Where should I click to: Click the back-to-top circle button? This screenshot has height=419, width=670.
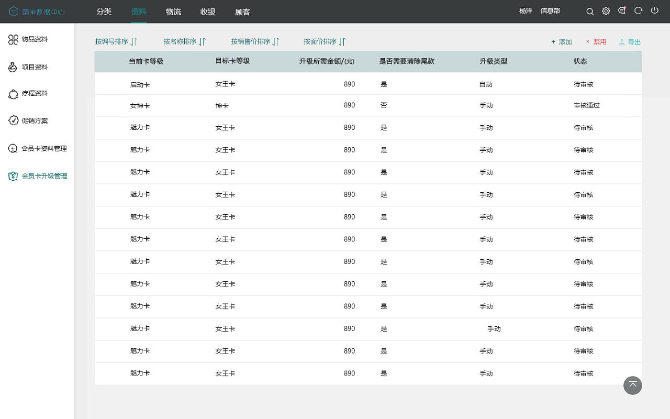(x=632, y=385)
